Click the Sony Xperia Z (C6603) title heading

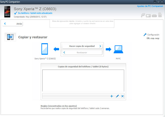(35, 9)
